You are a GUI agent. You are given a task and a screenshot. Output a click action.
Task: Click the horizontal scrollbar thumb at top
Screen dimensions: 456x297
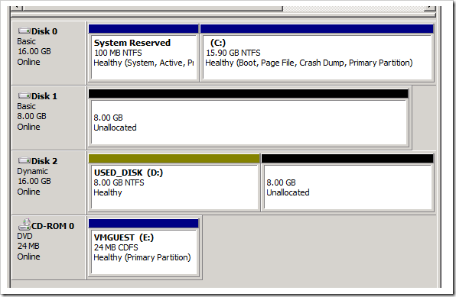click(x=153, y=8)
